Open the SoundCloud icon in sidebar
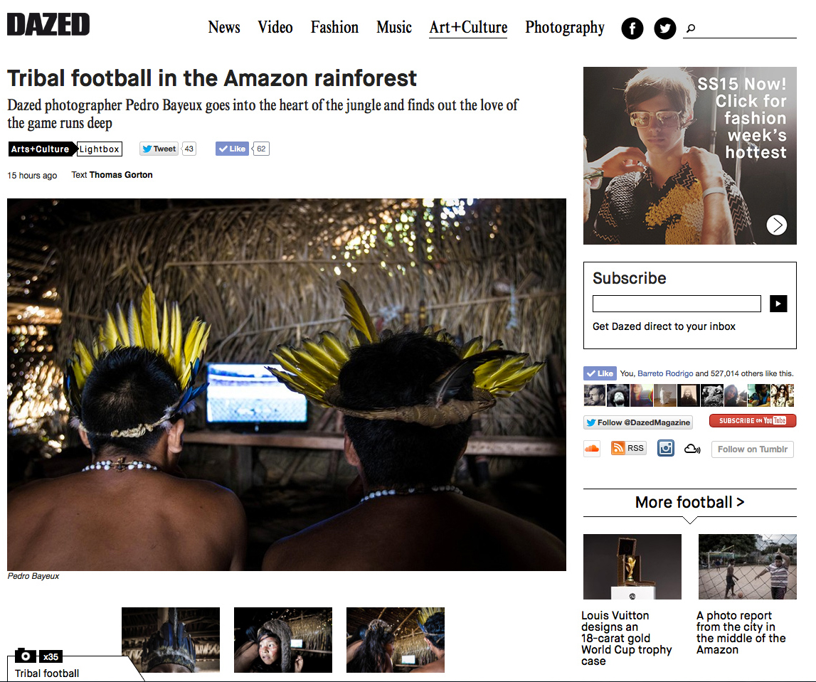 (592, 449)
